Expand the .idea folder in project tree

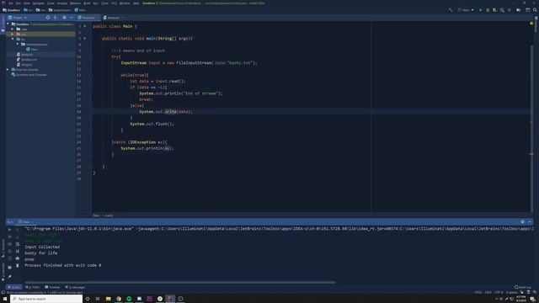pyautogui.click(x=13, y=29)
